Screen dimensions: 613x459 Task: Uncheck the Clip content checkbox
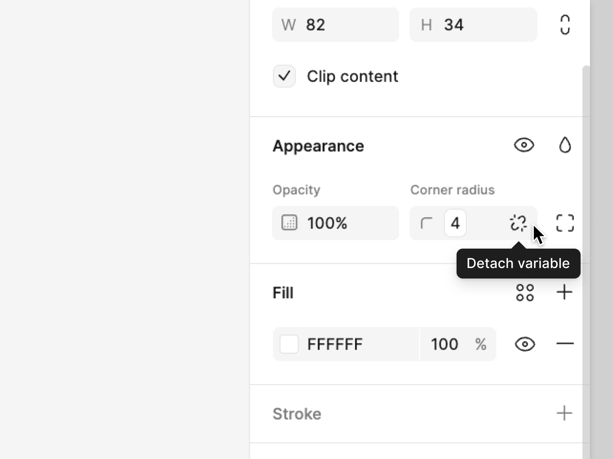point(284,76)
